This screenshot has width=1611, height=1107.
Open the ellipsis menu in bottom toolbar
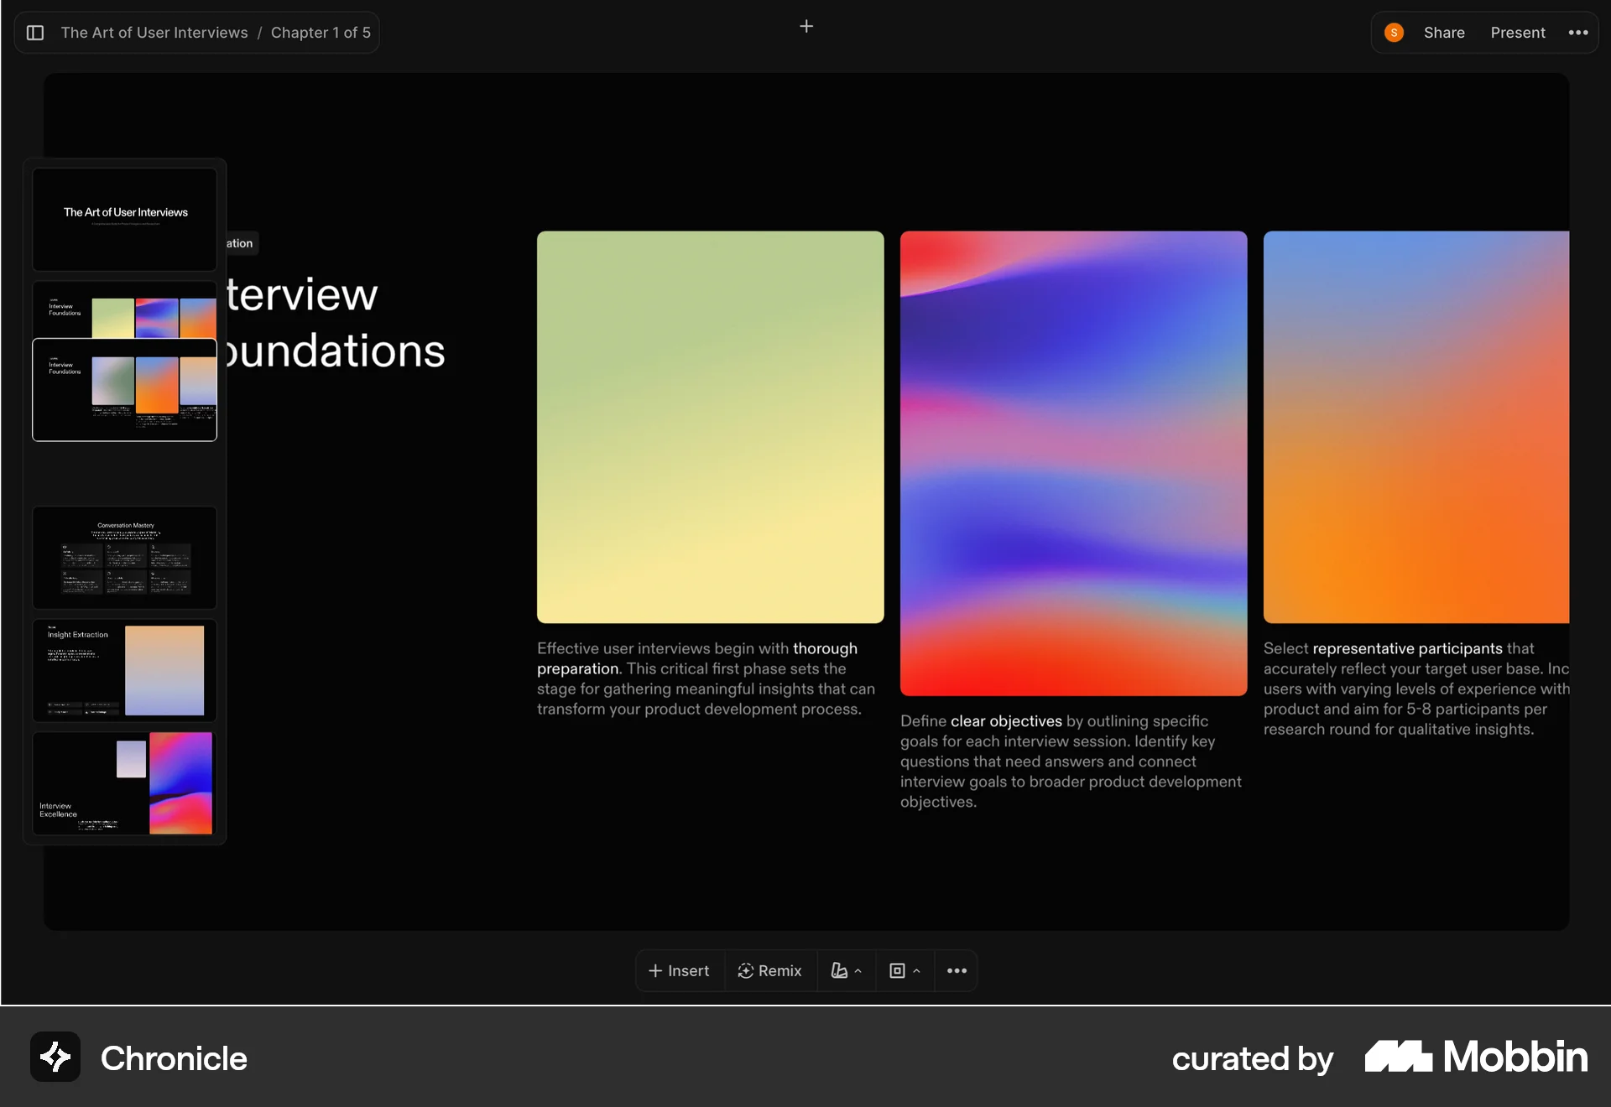(x=956, y=970)
